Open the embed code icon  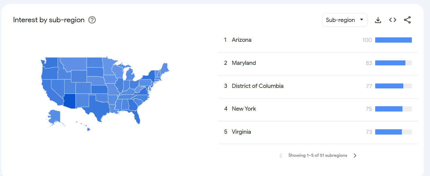click(393, 20)
